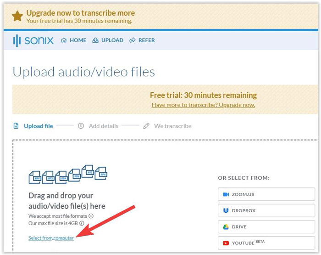Choose the DROPBOX import button
Image resolution: width=321 pixels, height=255 pixels.
pyautogui.click(x=266, y=210)
